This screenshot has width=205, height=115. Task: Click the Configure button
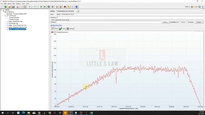(199, 22)
